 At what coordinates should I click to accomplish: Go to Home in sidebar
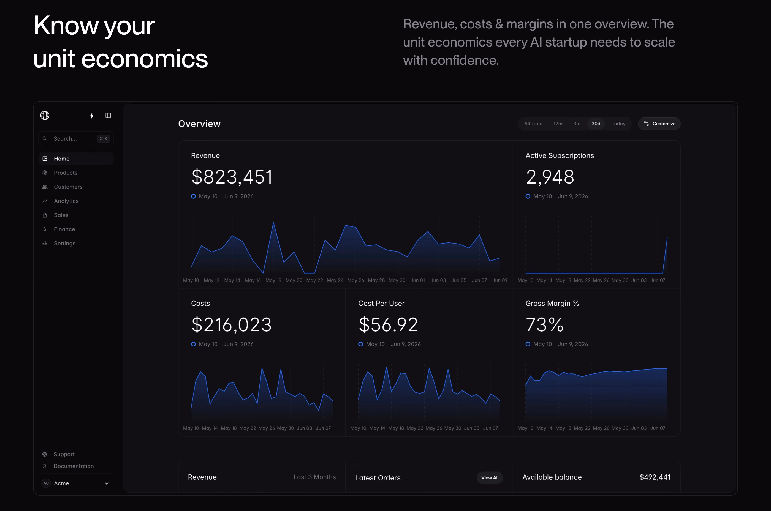pos(76,159)
